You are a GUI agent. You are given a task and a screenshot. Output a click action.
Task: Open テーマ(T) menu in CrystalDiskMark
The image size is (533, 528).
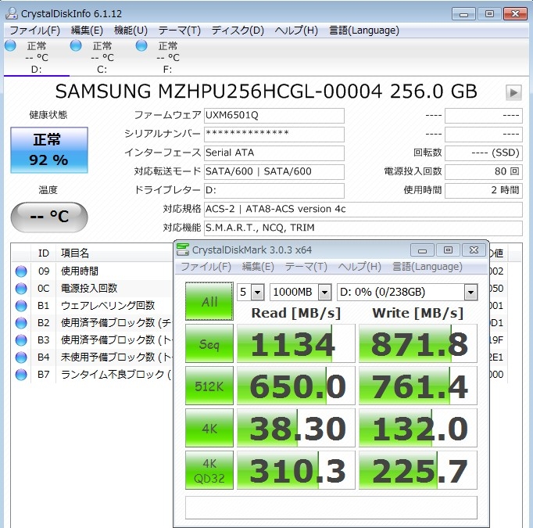(x=306, y=267)
